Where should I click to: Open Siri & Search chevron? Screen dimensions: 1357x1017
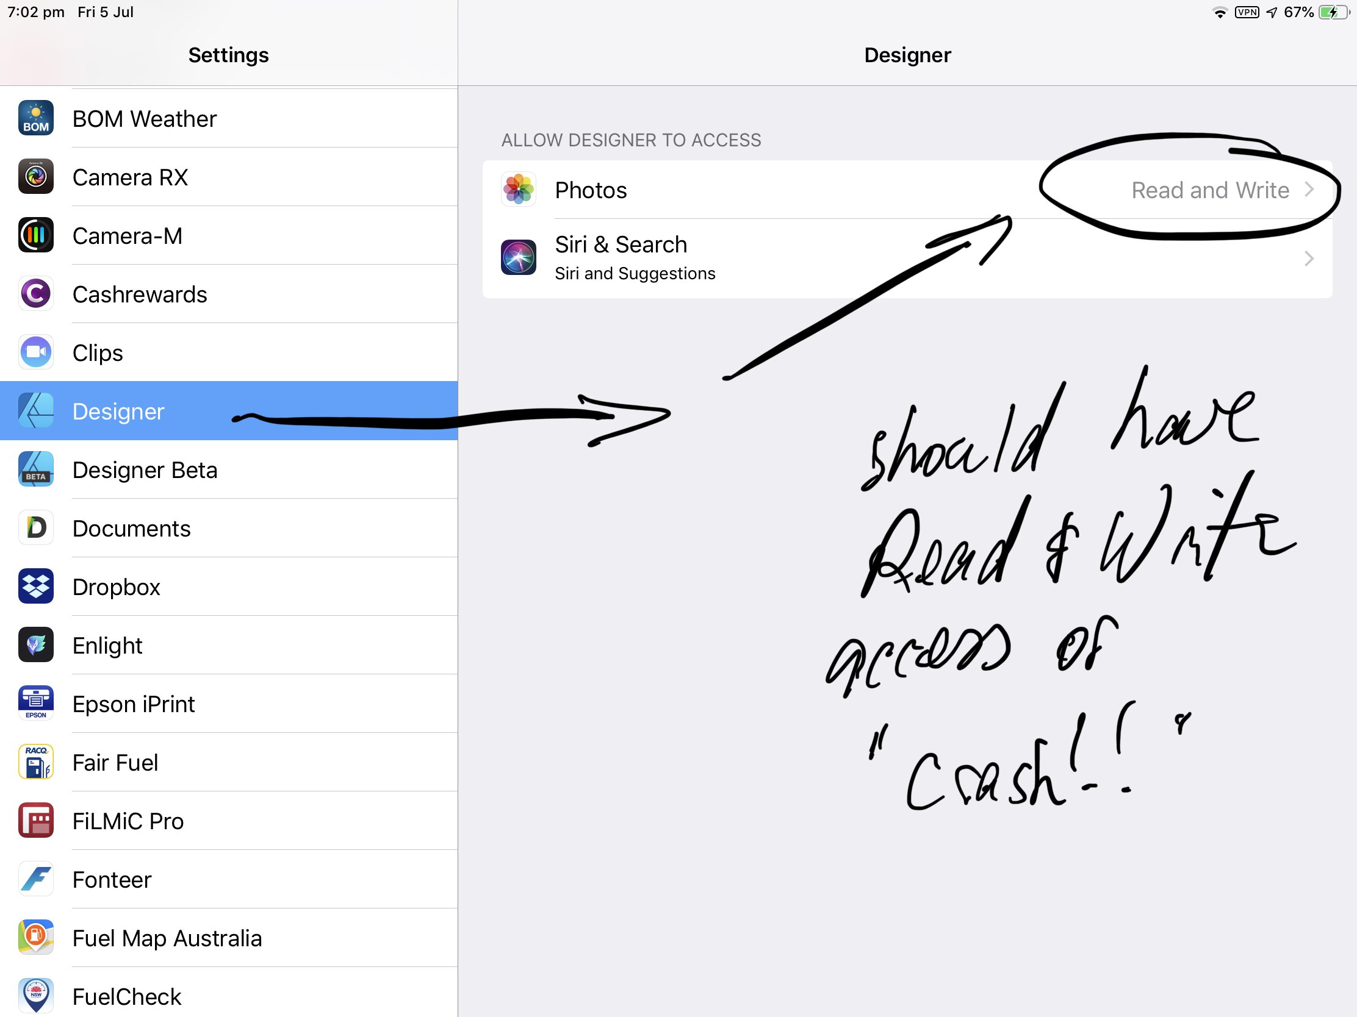[1309, 259]
